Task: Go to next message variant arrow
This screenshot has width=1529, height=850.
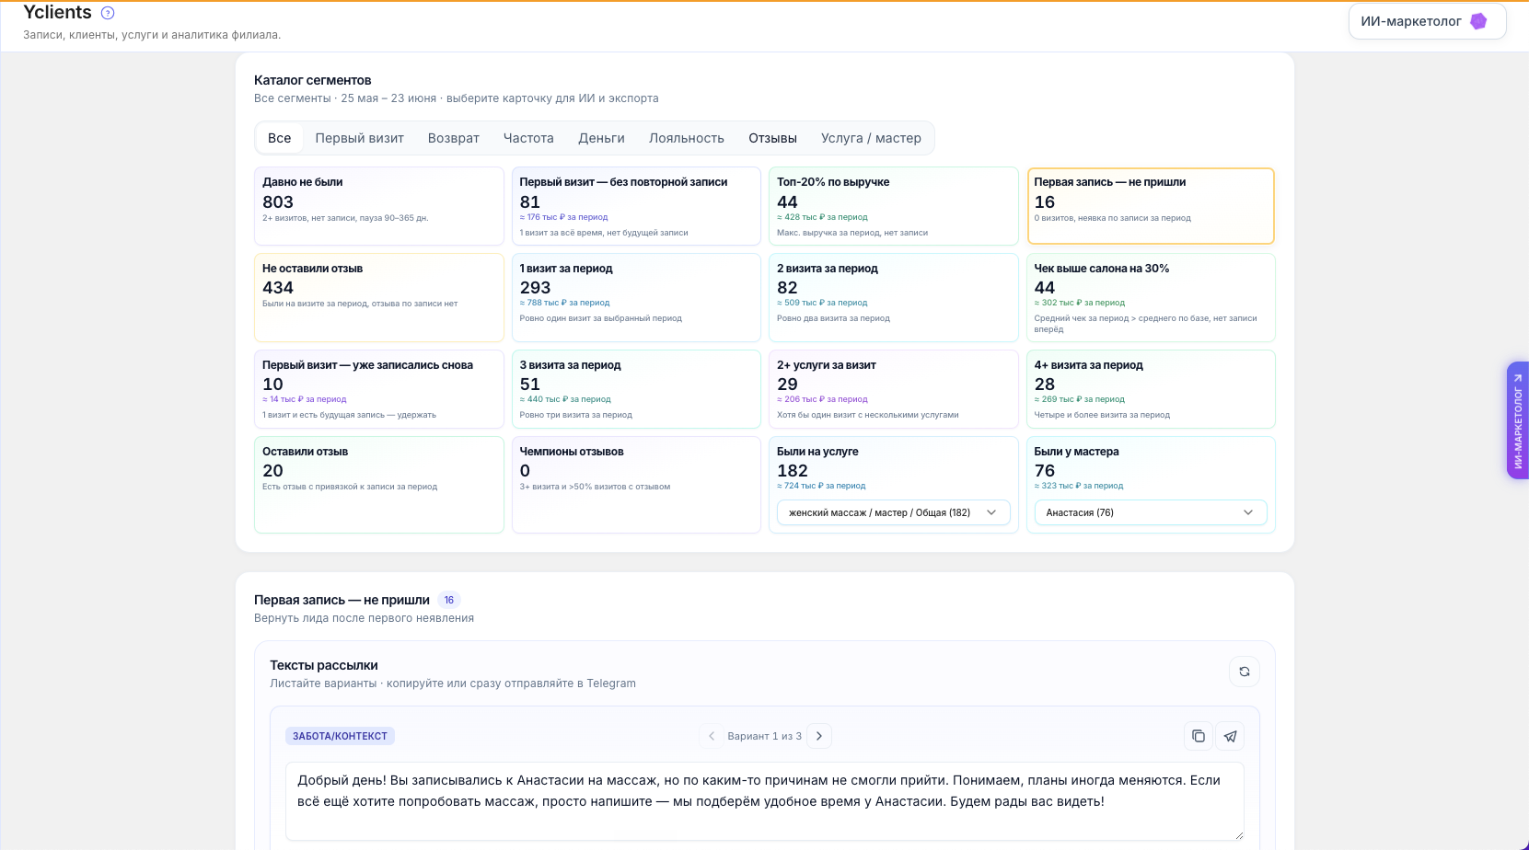Action: click(x=819, y=736)
